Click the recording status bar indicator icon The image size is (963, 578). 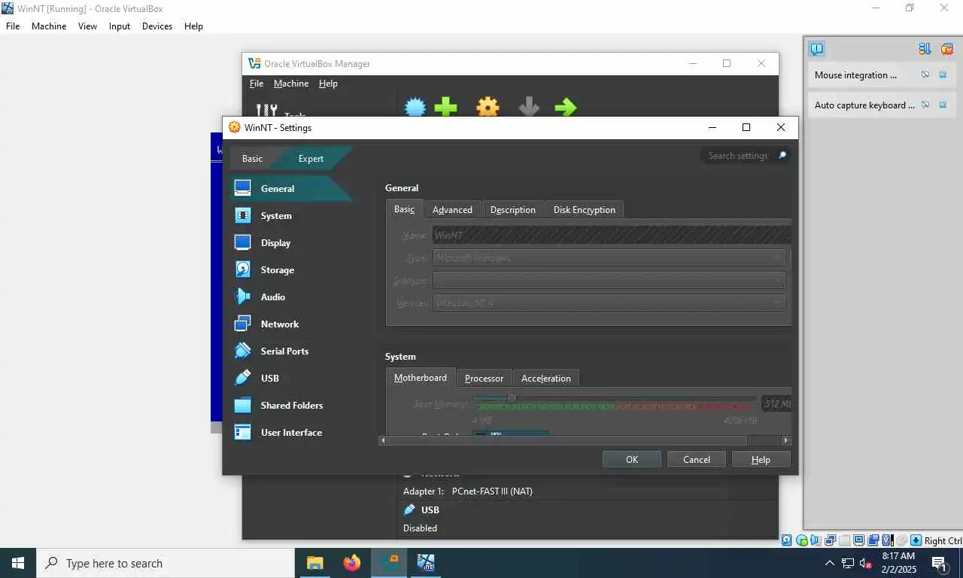(873, 540)
